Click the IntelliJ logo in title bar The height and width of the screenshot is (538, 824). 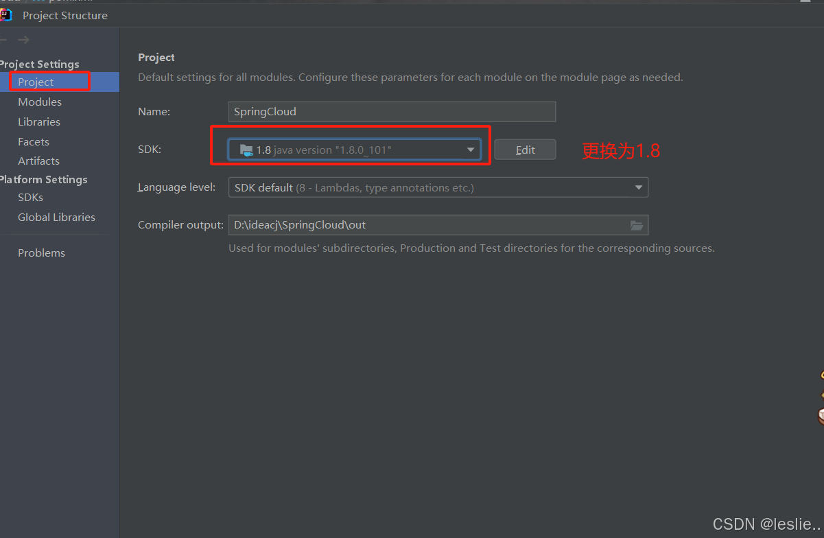tap(6, 14)
